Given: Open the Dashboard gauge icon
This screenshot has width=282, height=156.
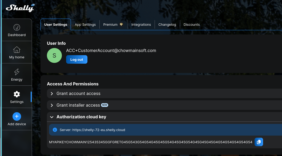Looking at the screenshot, I should 17,28.
